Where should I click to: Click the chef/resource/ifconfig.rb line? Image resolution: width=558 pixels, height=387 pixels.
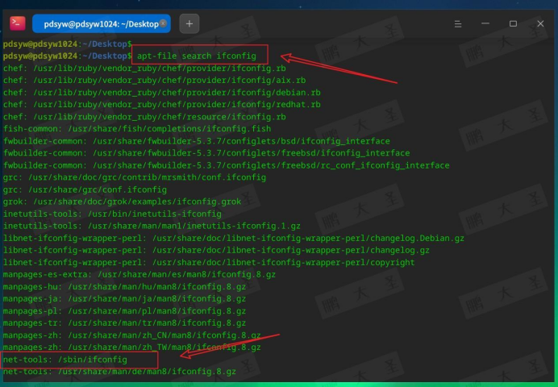pos(144,117)
